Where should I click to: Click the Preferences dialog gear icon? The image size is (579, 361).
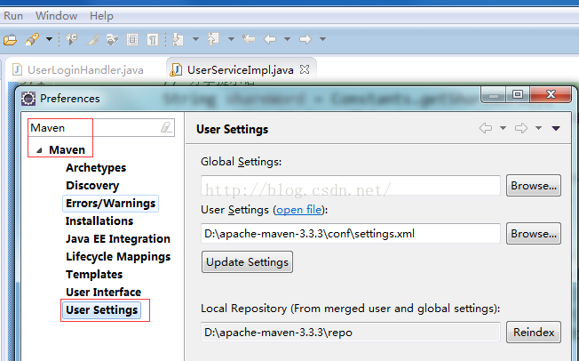(x=28, y=99)
